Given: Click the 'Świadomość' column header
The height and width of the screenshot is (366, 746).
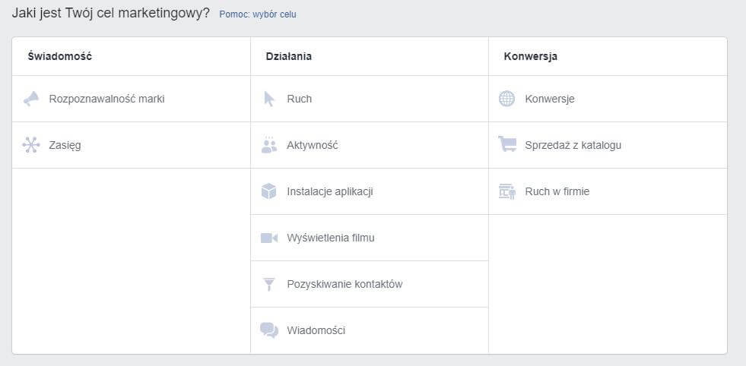Looking at the screenshot, I should (59, 56).
